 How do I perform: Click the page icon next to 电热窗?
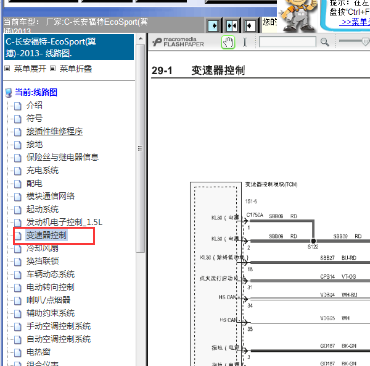(18, 353)
